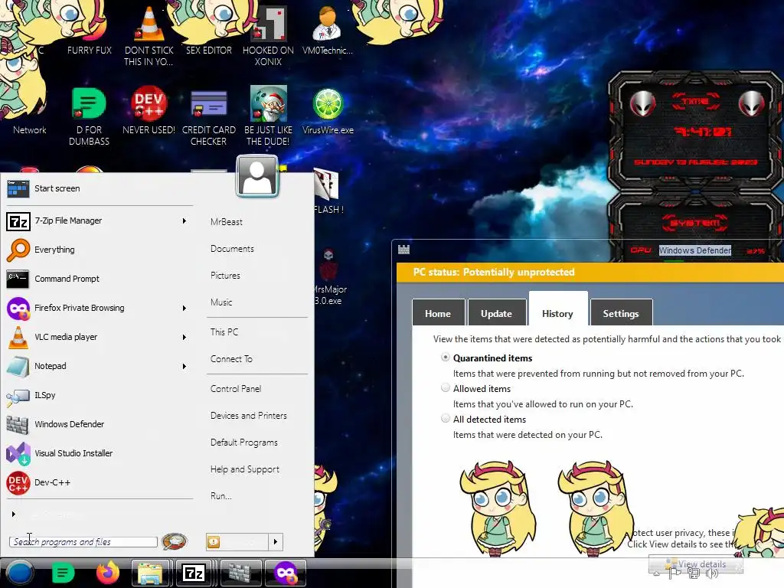Open Documents from Start menu

(232, 249)
